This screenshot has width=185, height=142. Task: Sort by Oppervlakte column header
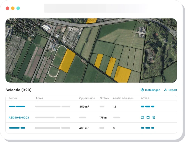click(x=87, y=98)
